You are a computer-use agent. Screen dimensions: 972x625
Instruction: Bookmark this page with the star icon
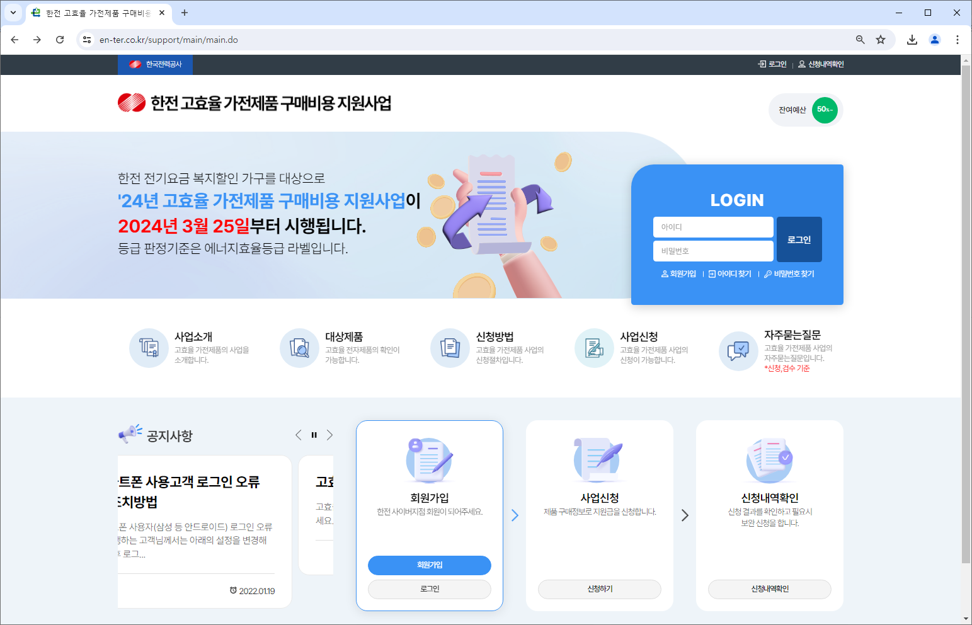click(881, 40)
